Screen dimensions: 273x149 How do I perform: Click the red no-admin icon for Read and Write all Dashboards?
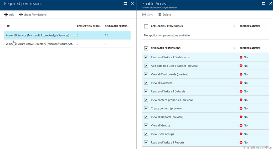click(x=241, y=57)
